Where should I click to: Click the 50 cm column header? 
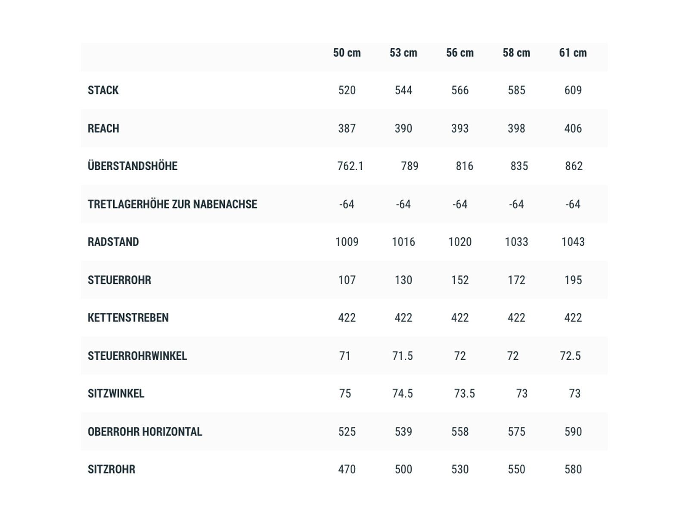click(347, 53)
